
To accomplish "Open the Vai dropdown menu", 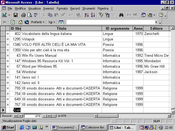I will click(x=52, y=22).
